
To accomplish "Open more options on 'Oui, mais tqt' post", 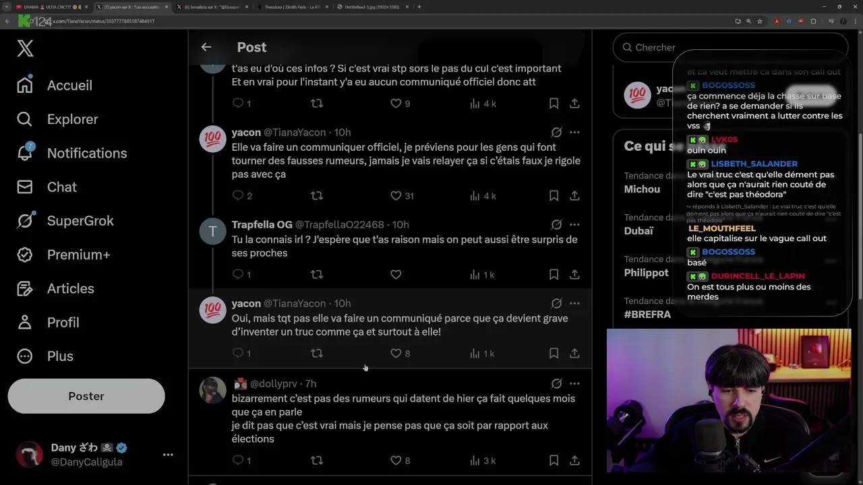I will [x=574, y=303].
